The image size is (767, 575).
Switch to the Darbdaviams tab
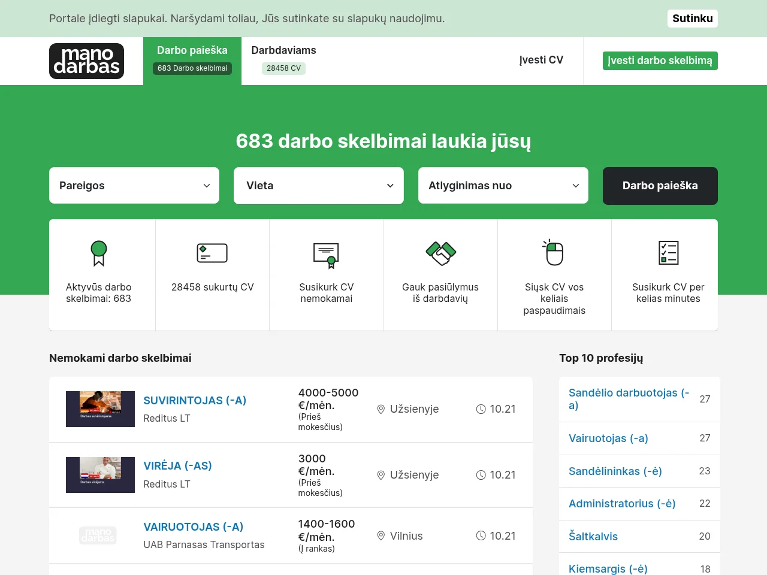tap(283, 61)
